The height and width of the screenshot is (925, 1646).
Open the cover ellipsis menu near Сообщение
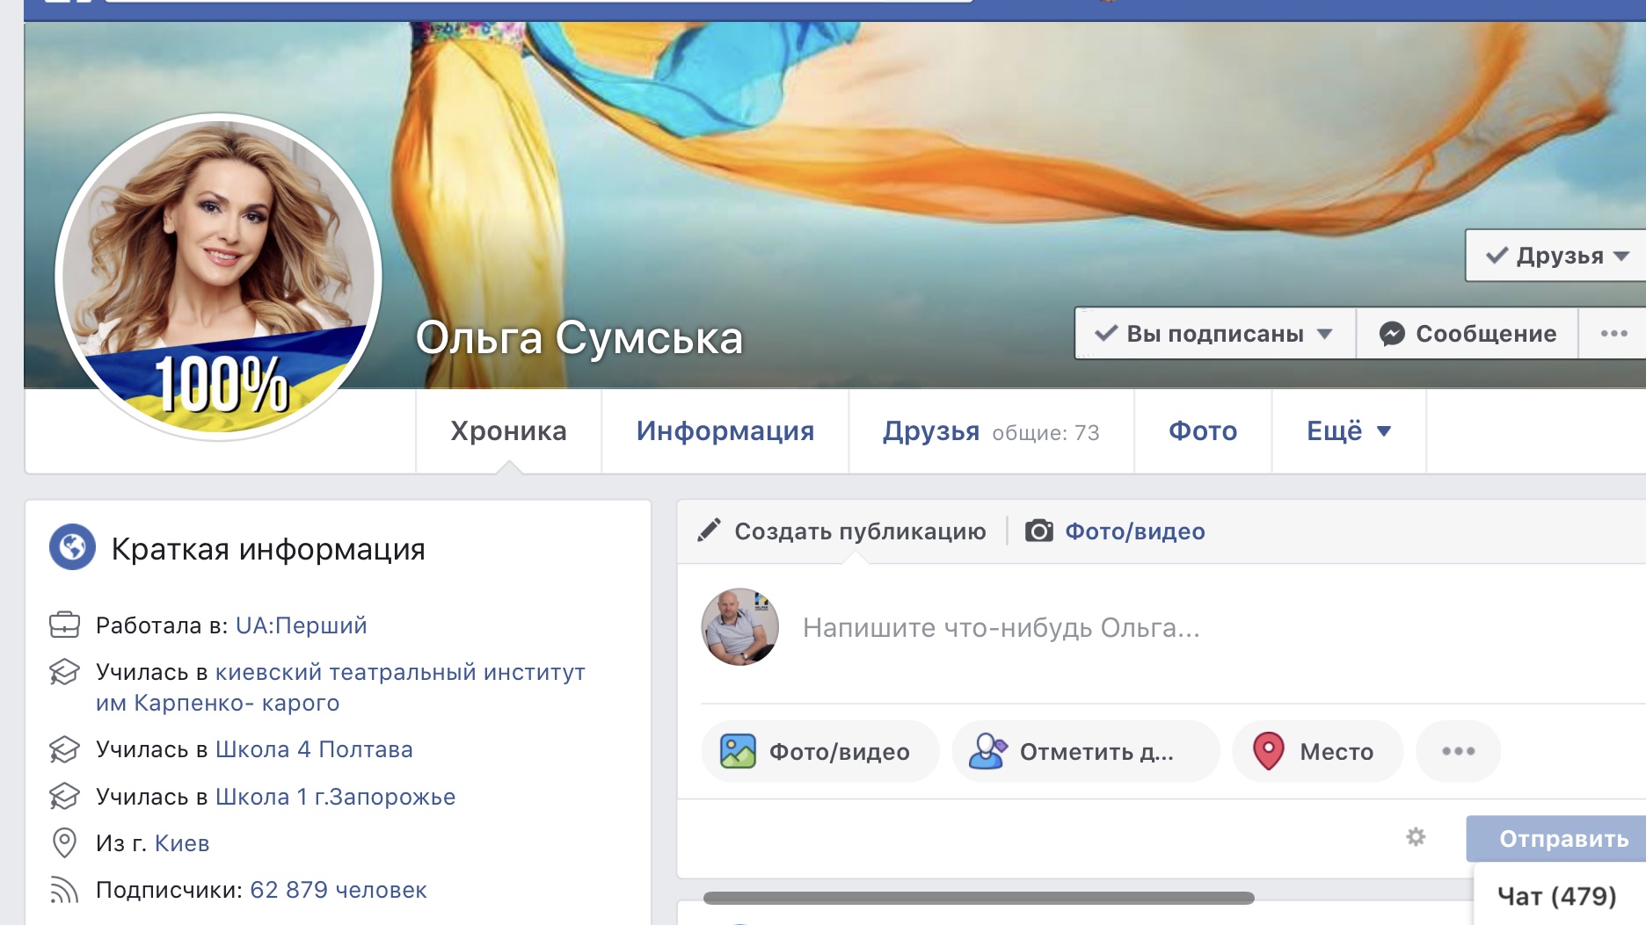pos(1613,334)
